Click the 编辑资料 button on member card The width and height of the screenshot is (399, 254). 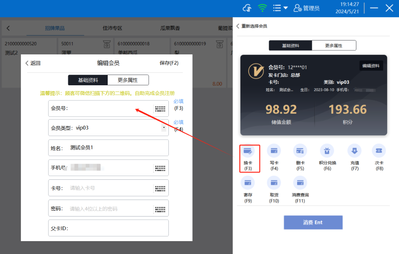tap(371, 66)
